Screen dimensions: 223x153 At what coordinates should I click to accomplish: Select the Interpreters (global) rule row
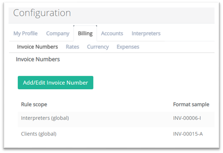point(116,118)
